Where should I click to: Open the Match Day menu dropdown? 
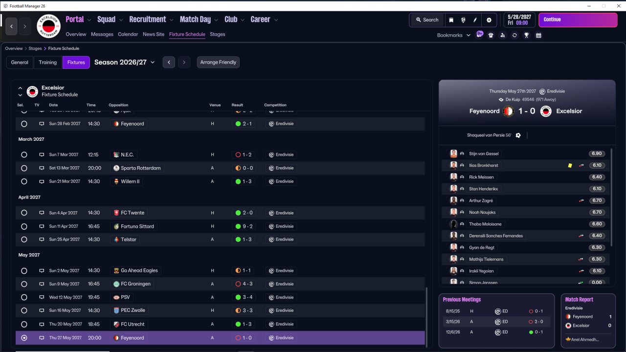point(199,20)
